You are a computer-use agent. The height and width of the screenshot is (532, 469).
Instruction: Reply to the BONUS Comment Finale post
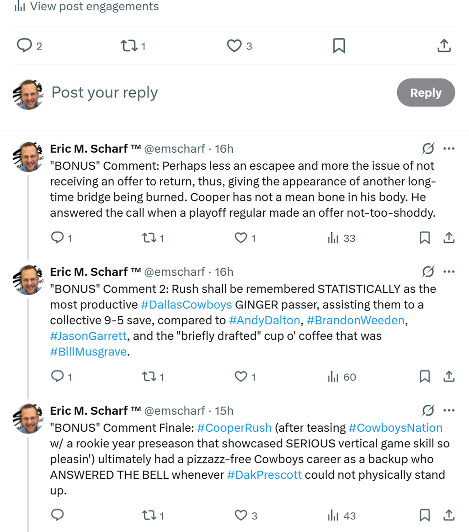tap(57, 515)
